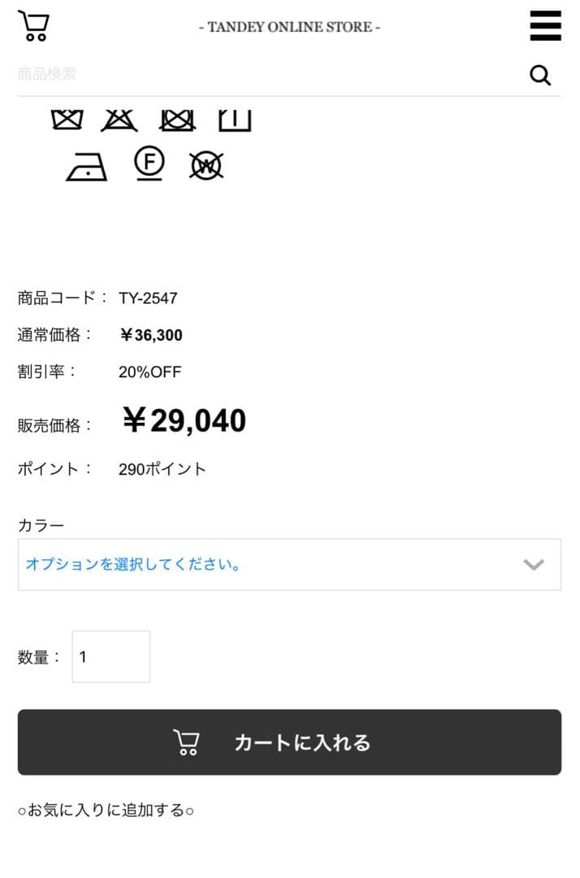580x878 pixels.
Task: Click the magnifying glass search icon
Action: [539, 75]
